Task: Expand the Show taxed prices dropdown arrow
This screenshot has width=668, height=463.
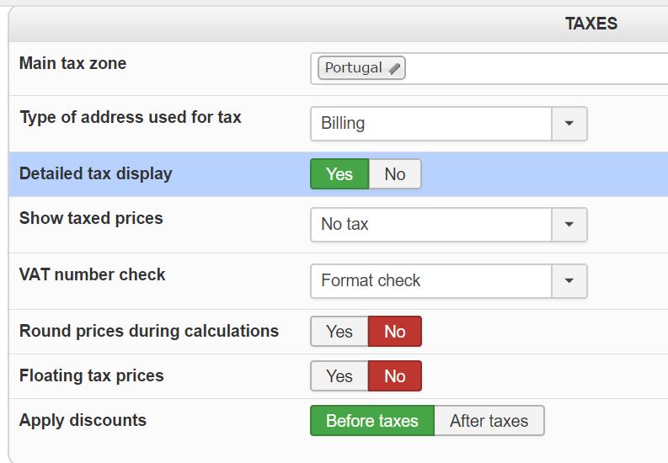Action: [569, 224]
